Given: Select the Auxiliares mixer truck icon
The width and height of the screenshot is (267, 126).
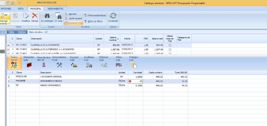Looking at the screenshot, I should pos(89,65).
